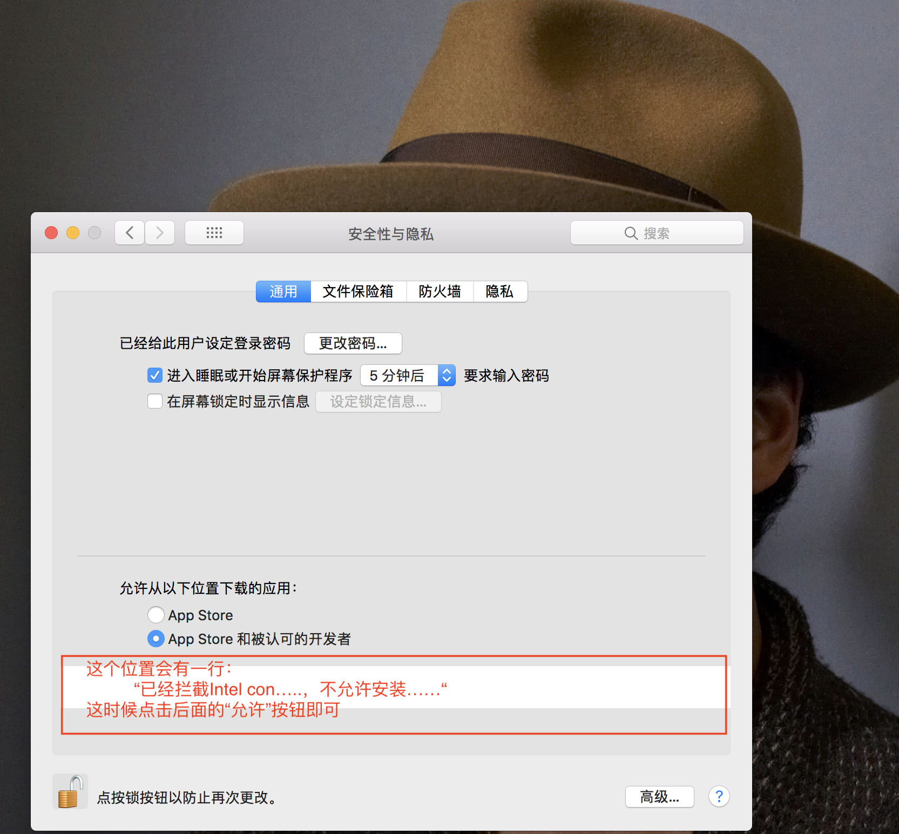The image size is (899, 834).
Task: Enable 在屏幕锁定时显示信息 checkbox
Action: pyautogui.click(x=155, y=401)
